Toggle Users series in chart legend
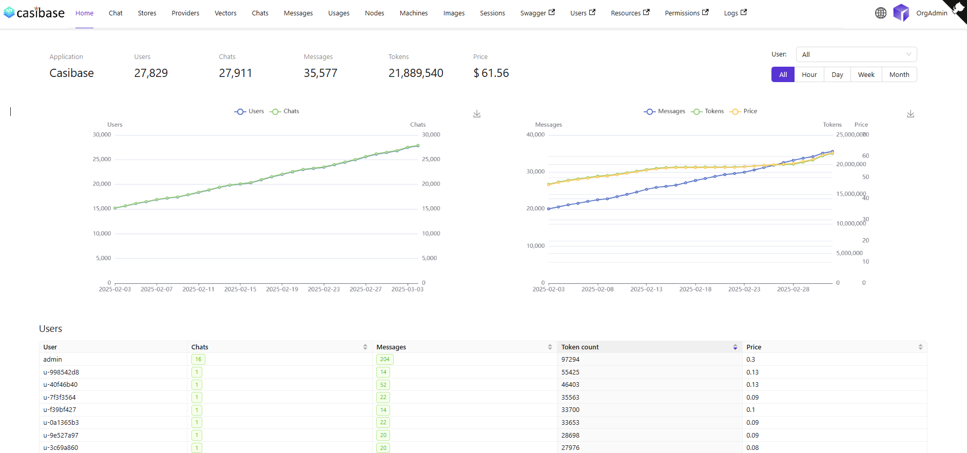The image size is (967, 453). click(x=249, y=111)
